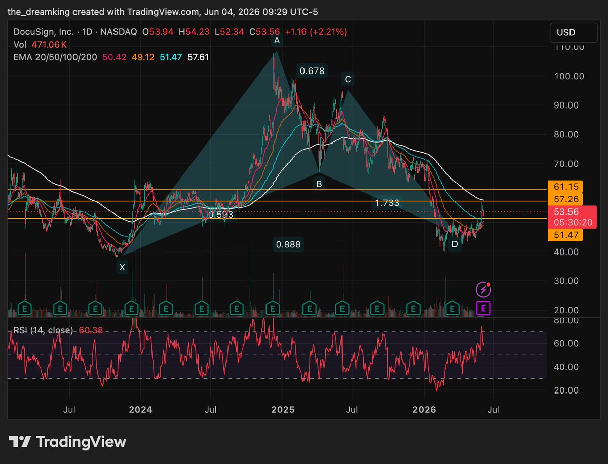Viewport: 608px width, 464px height.
Task: Click the RSI value 60.38
Action: click(90, 330)
